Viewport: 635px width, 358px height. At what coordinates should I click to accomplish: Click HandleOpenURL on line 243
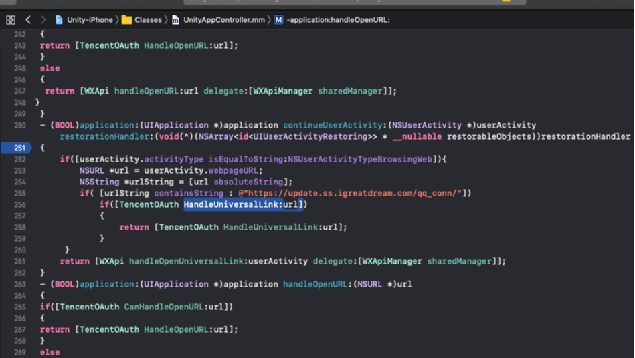[x=176, y=45]
